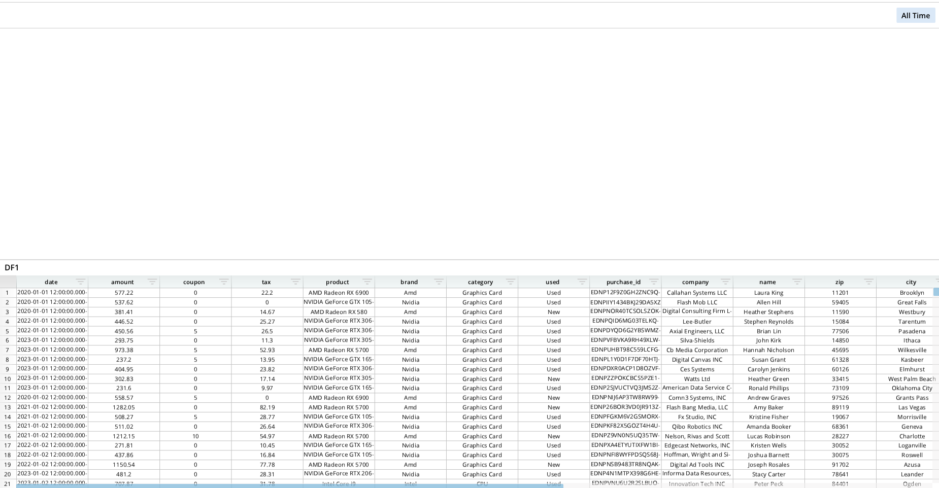Select row number 7 header
Image resolution: width=939 pixels, height=488 pixels.
[8, 350]
